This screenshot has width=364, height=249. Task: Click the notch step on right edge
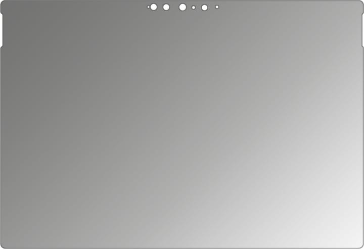tap(362, 47)
